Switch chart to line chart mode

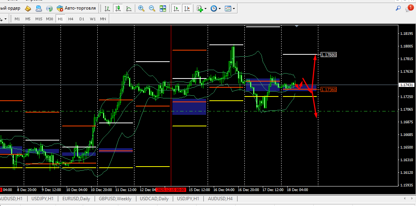(129, 8)
